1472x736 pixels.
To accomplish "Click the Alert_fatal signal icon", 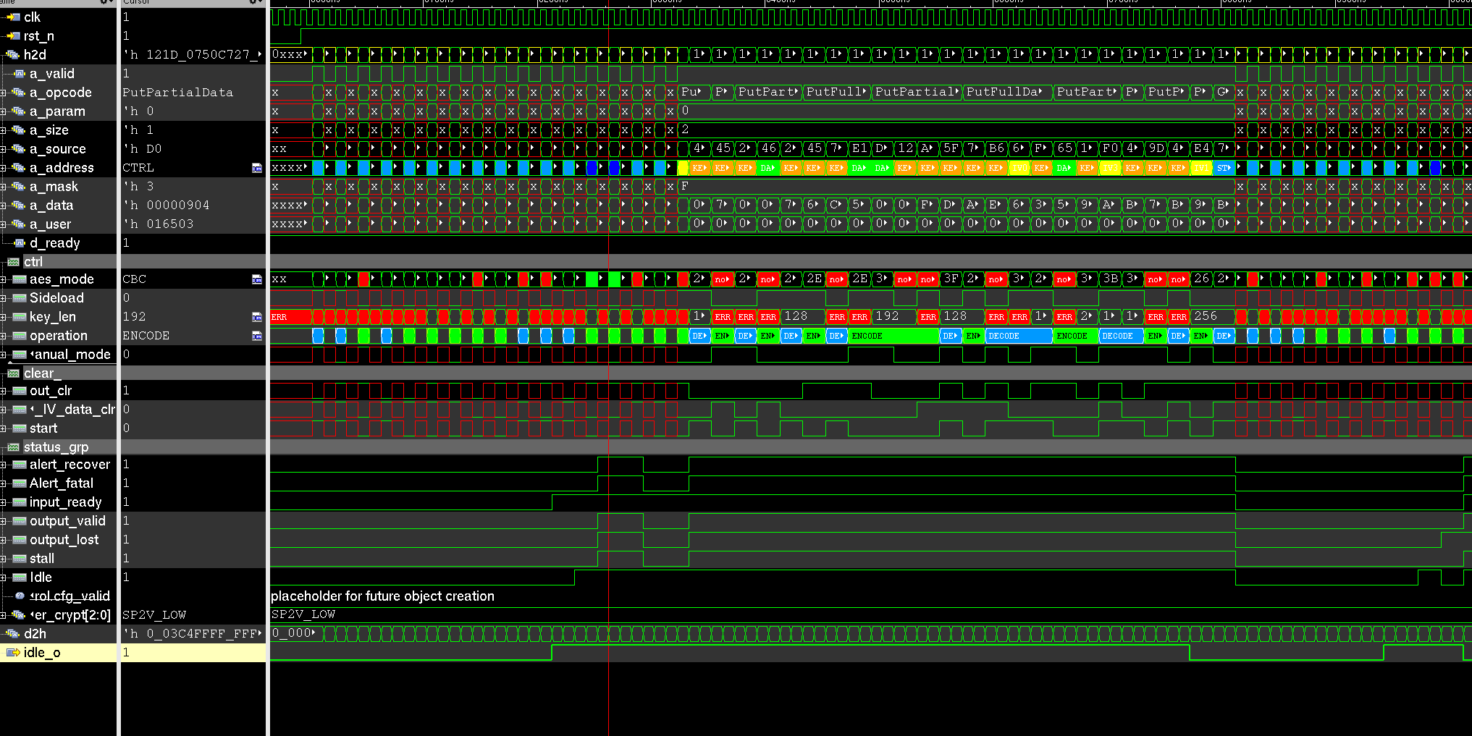I will coord(20,483).
